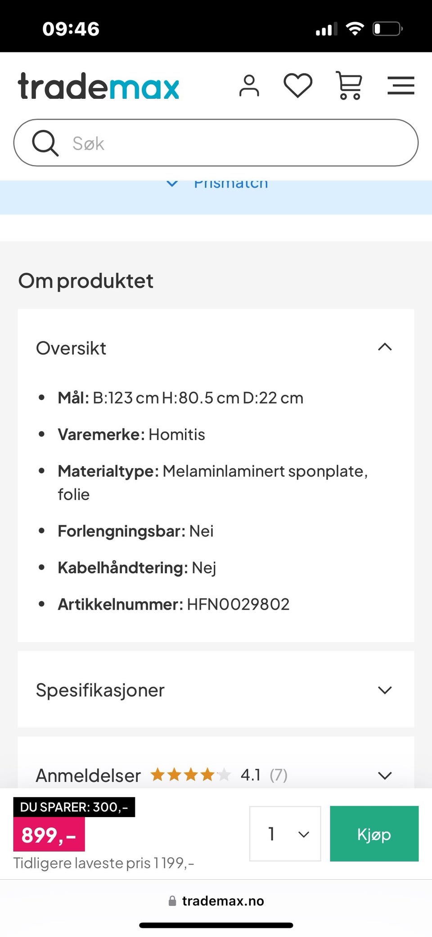The height and width of the screenshot is (937, 432).
Task: Collapse the Oversikt section
Action: [385, 347]
